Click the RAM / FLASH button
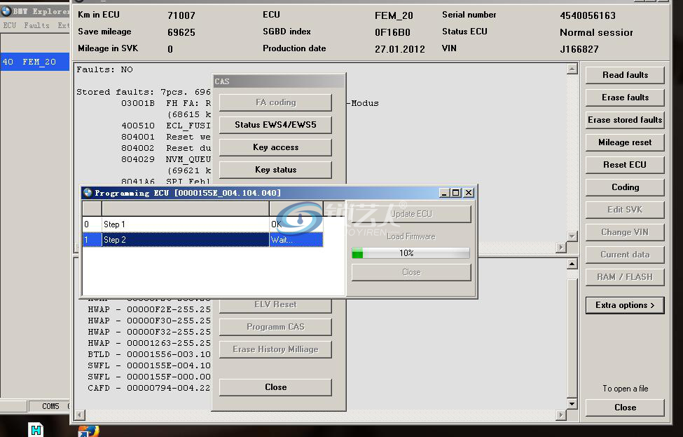The image size is (683, 437). [x=625, y=277]
